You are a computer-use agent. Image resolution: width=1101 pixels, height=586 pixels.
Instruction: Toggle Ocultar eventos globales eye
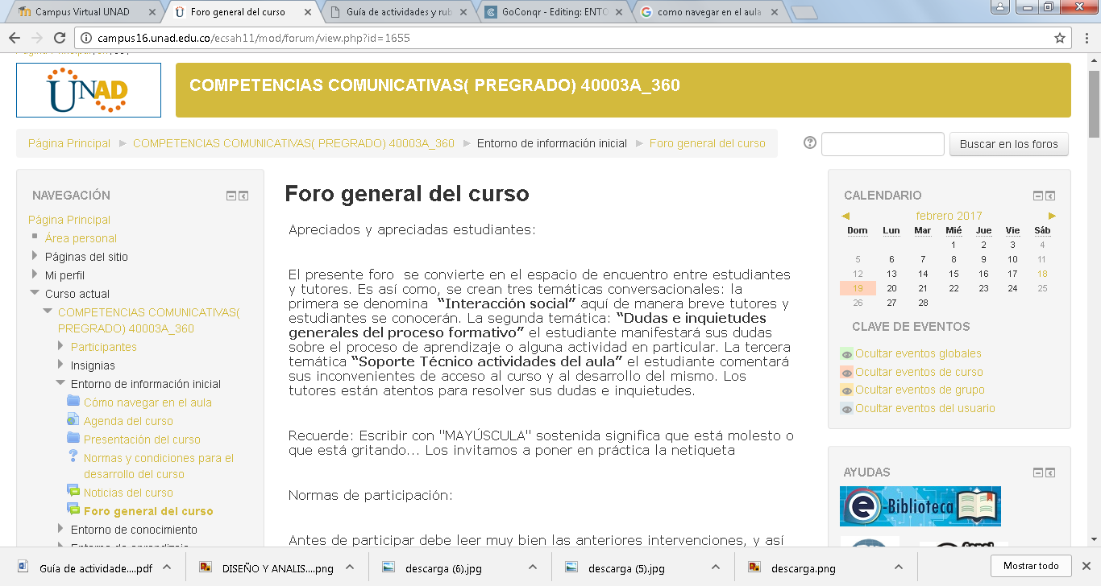[x=846, y=354]
